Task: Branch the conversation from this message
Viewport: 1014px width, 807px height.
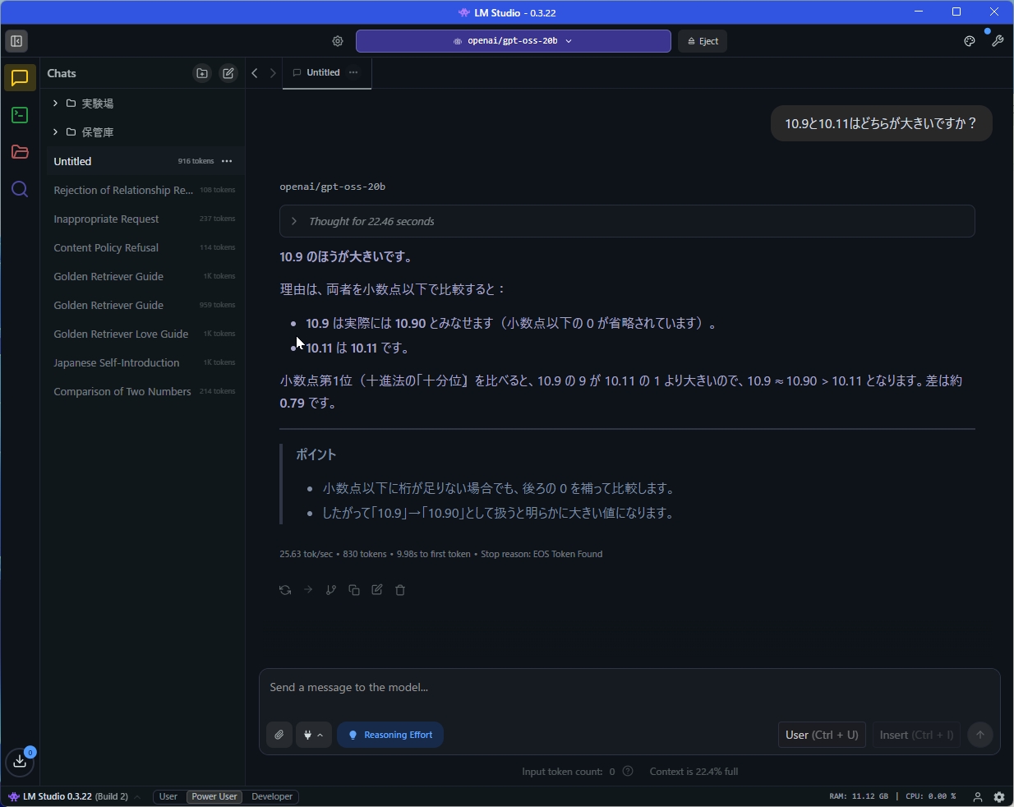Action: pos(331,590)
